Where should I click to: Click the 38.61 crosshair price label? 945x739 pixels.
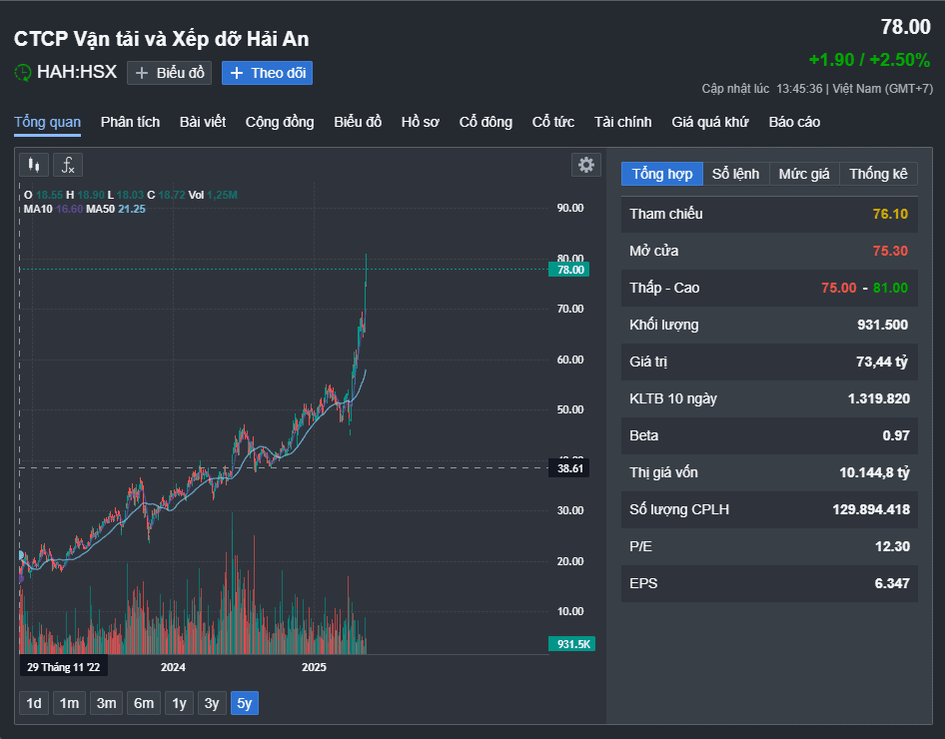tap(569, 468)
